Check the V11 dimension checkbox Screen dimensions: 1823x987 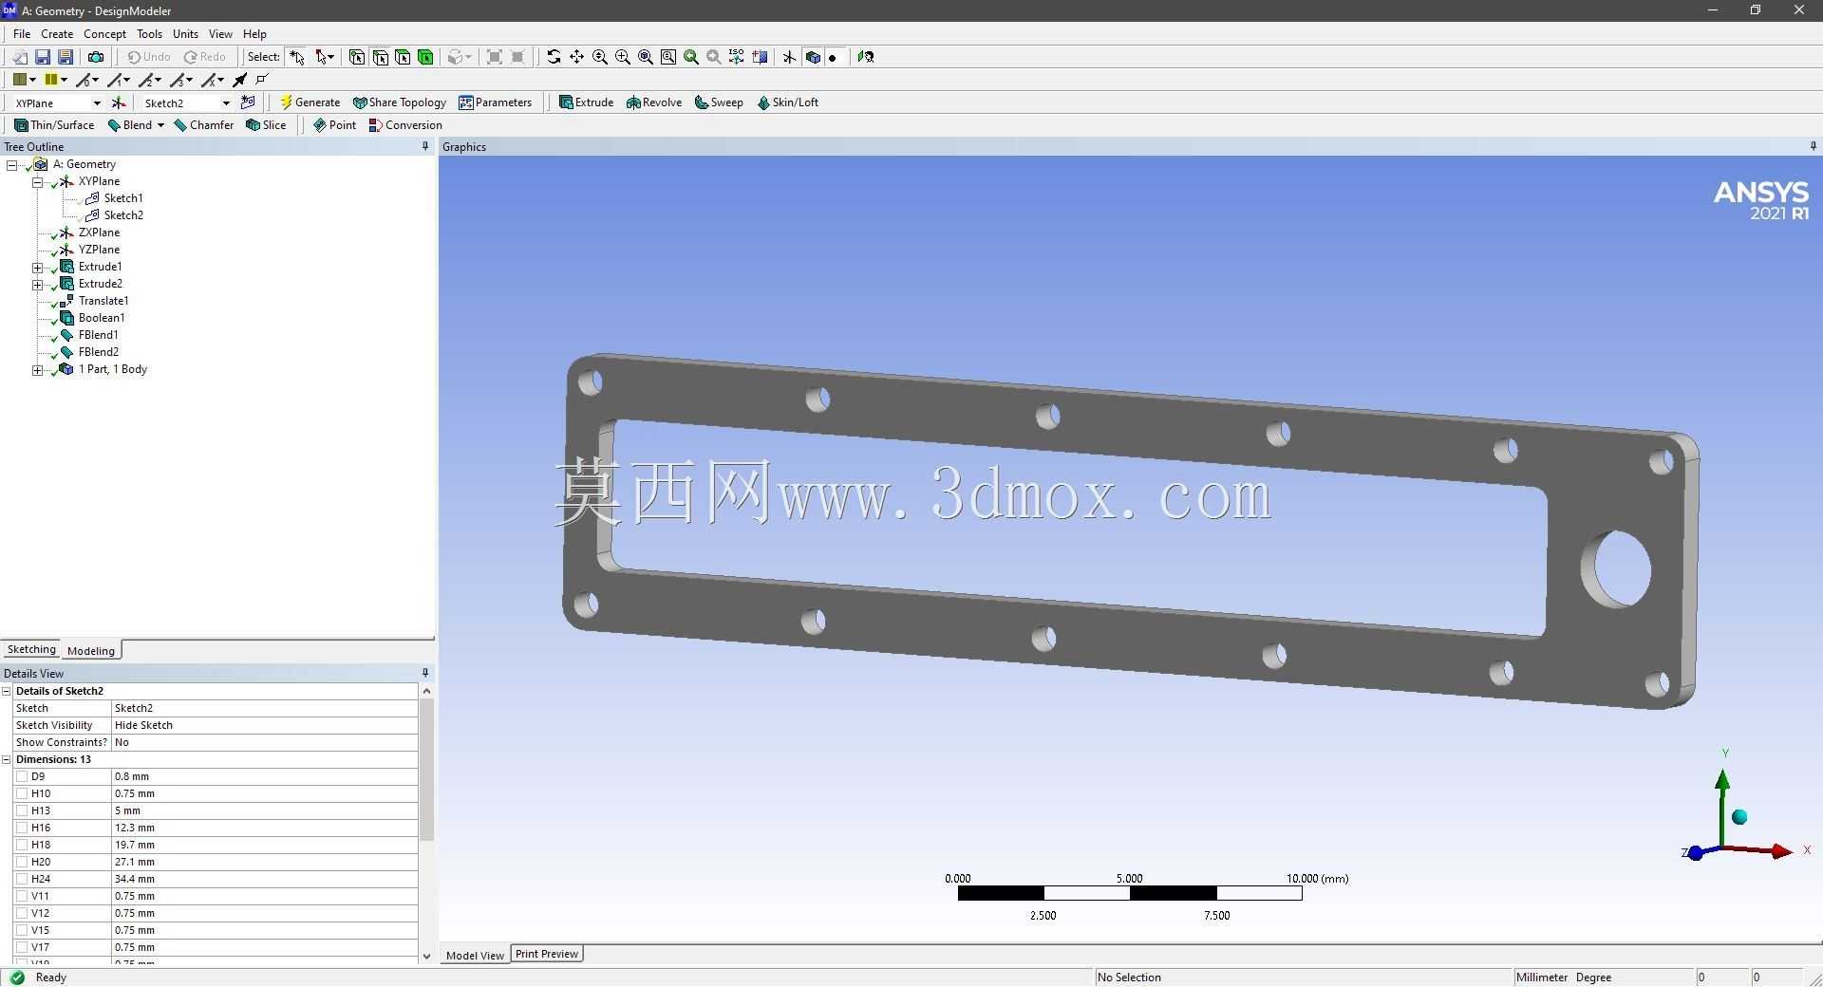[22, 896]
